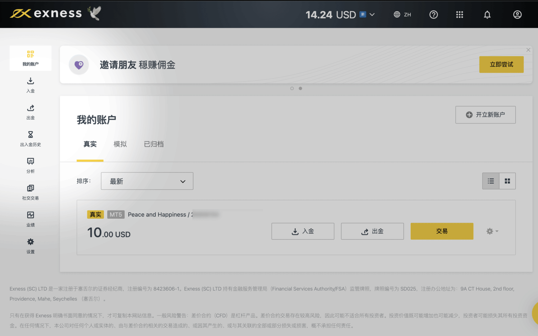Open the 排序 sort dropdown showing 最新
538x336 pixels.
[x=147, y=181]
